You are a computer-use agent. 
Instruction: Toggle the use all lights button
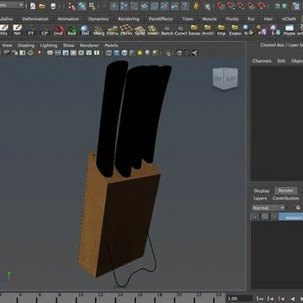coord(140,53)
